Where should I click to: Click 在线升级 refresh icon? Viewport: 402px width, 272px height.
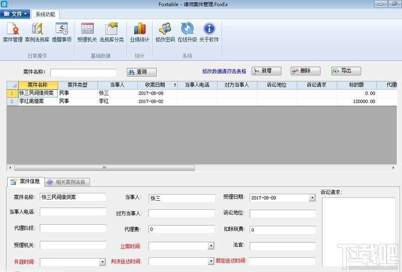tap(187, 32)
